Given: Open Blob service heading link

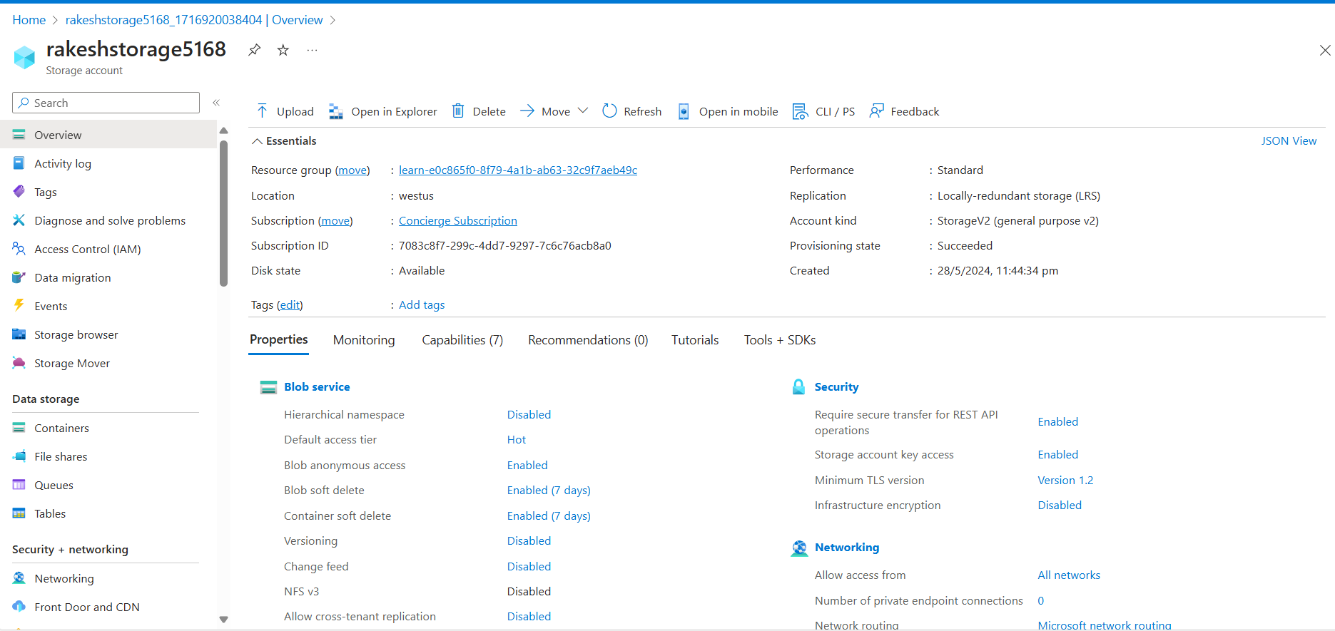Looking at the screenshot, I should click(x=317, y=387).
